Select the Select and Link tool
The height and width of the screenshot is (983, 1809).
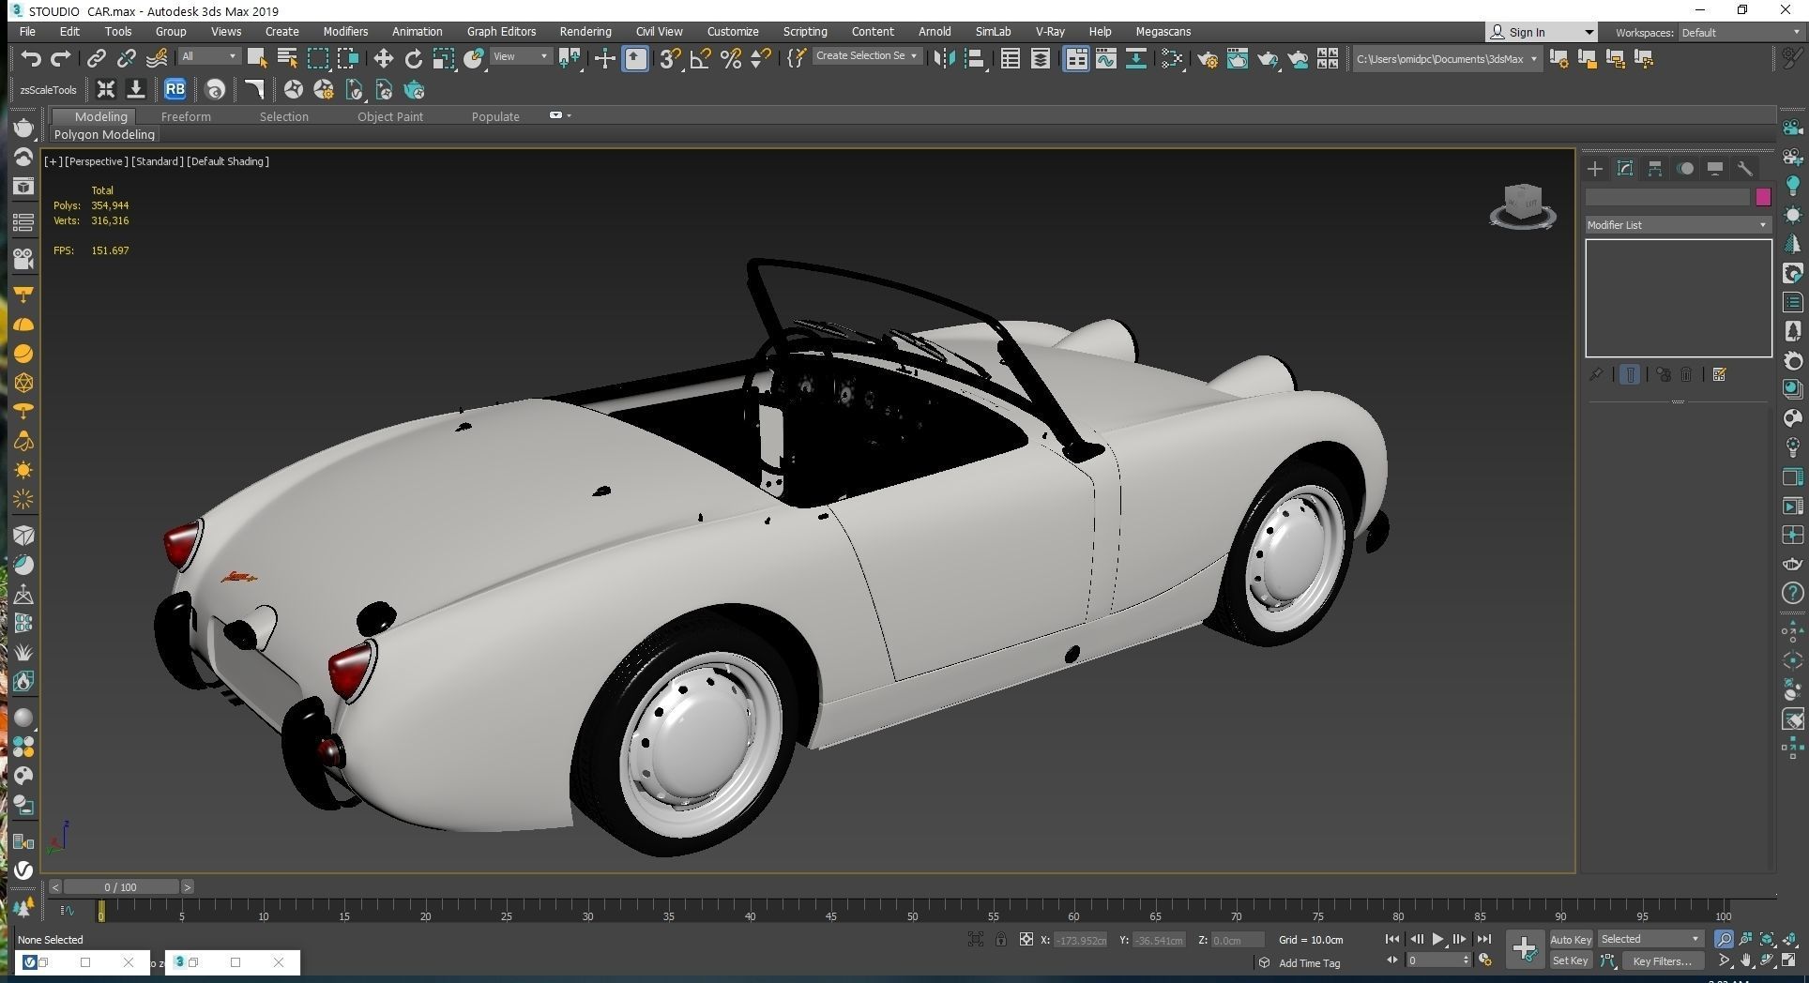pyautogui.click(x=96, y=59)
